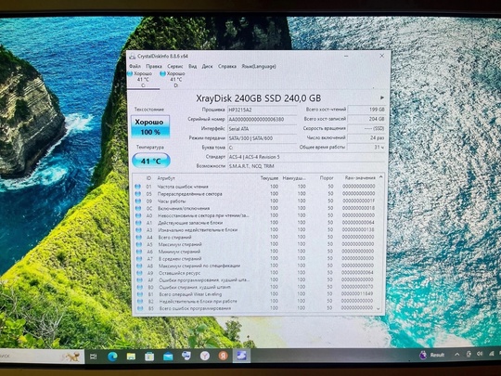Select attribute A5 Максимум стираний
Viewport: 501px width, 376px height.
pyautogui.click(x=256, y=244)
